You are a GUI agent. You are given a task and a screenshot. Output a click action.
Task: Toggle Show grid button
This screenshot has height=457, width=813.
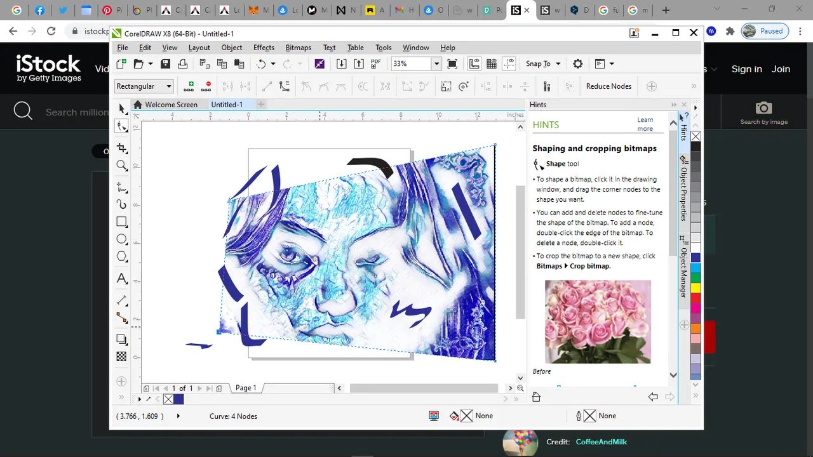(492, 63)
